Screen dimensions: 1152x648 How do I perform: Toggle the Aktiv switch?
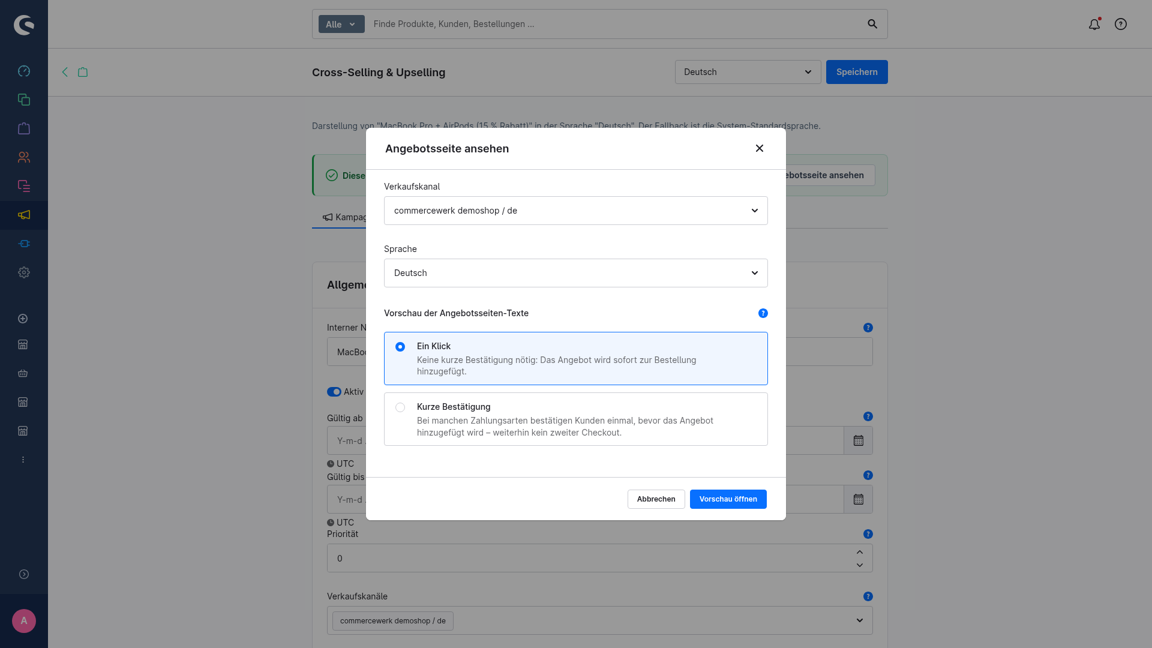click(334, 392)
